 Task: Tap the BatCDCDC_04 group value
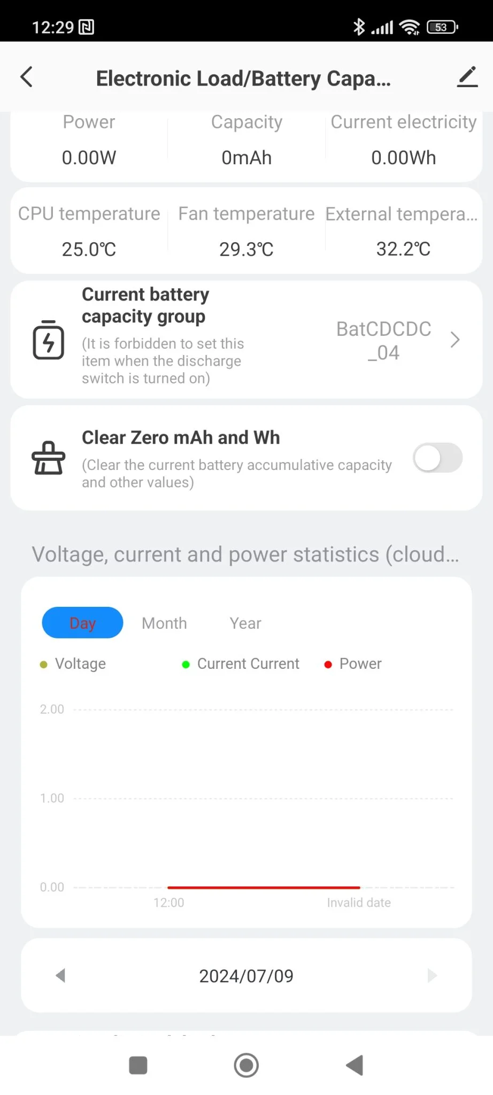383,341
